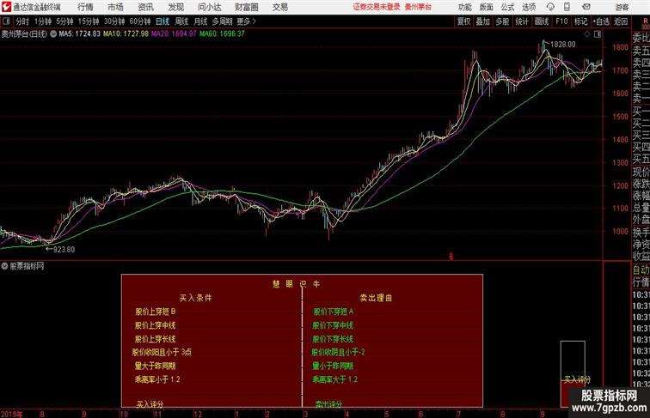
Task: Click the 复权 toolbar button
Action: [x=464, y=21]
